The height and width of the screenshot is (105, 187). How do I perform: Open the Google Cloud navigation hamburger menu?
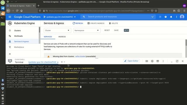[x=10, y=17]
